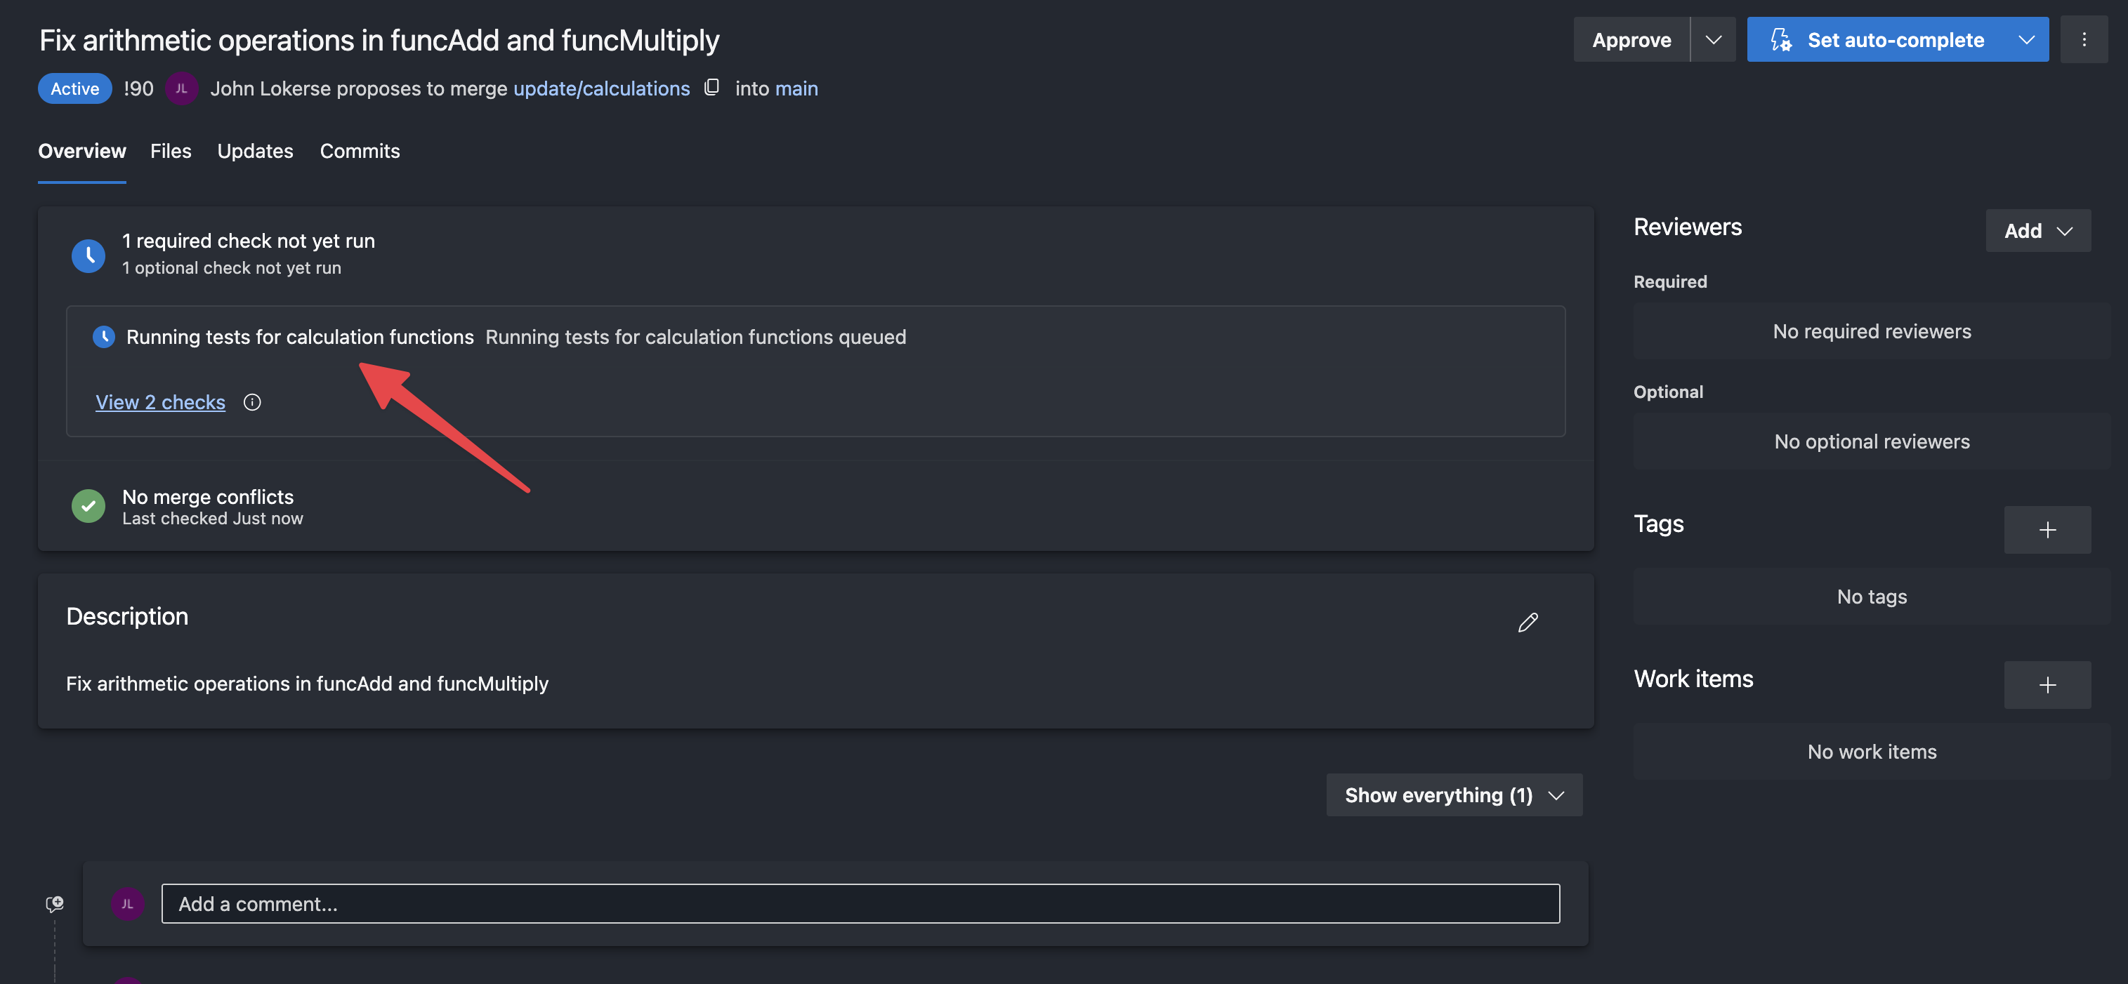Click into the Add a comment field

tap(859, 904)
